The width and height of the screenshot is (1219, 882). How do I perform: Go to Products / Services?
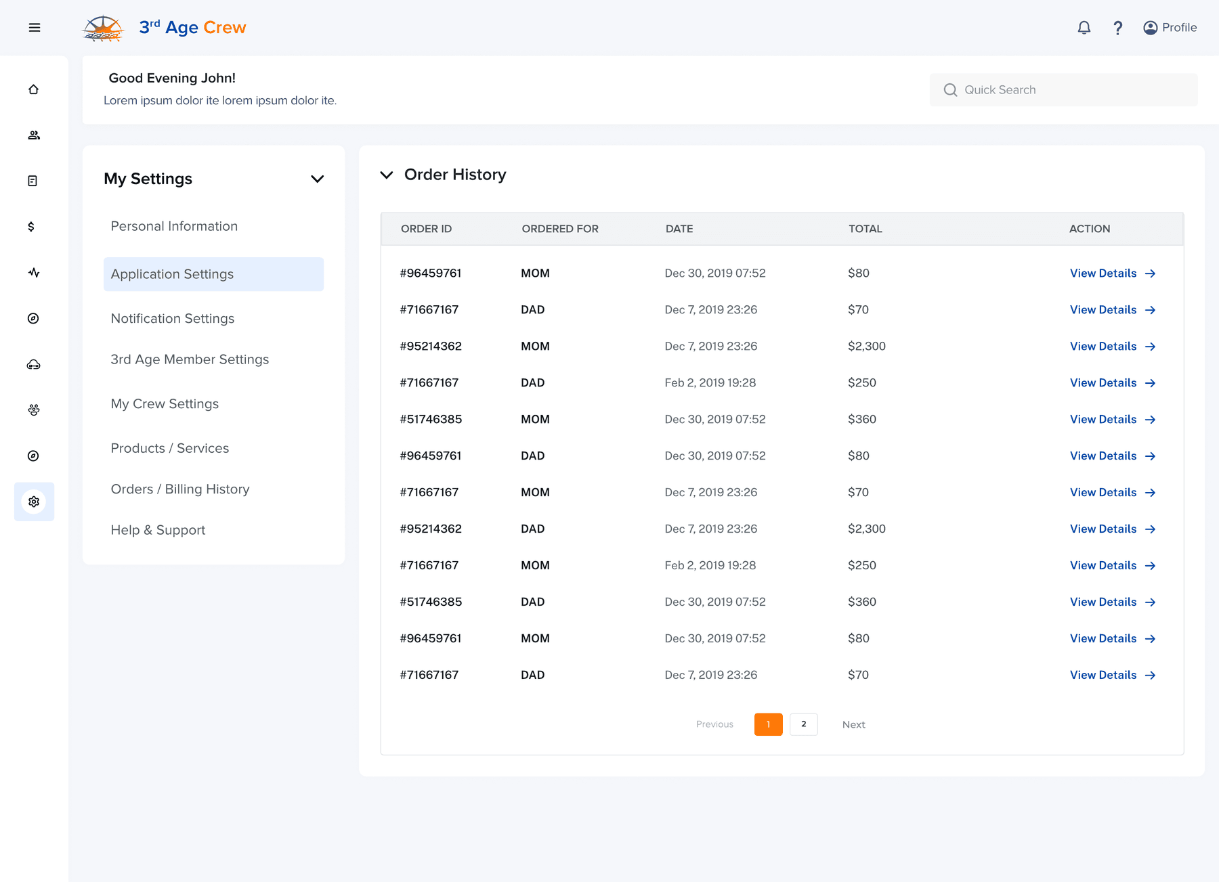pos(170,448)
